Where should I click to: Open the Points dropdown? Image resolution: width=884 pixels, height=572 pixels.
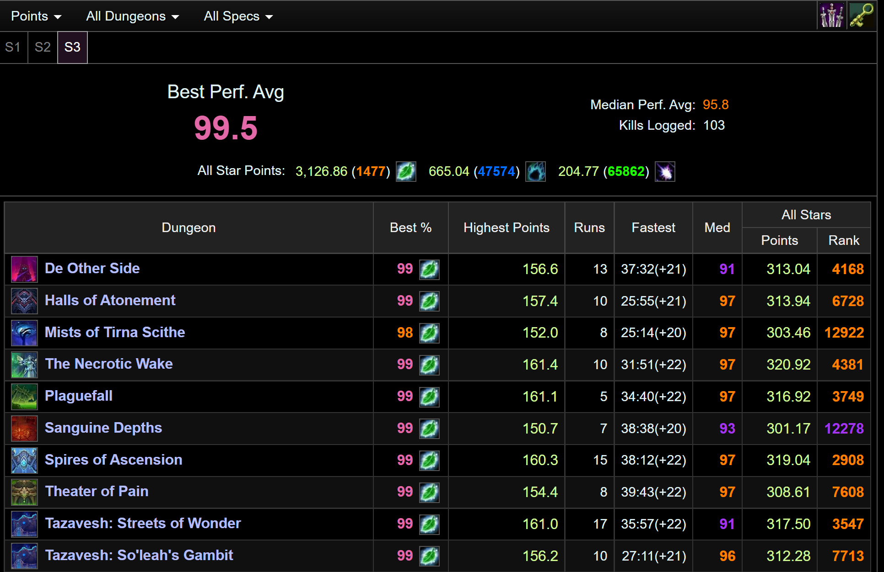36,16
